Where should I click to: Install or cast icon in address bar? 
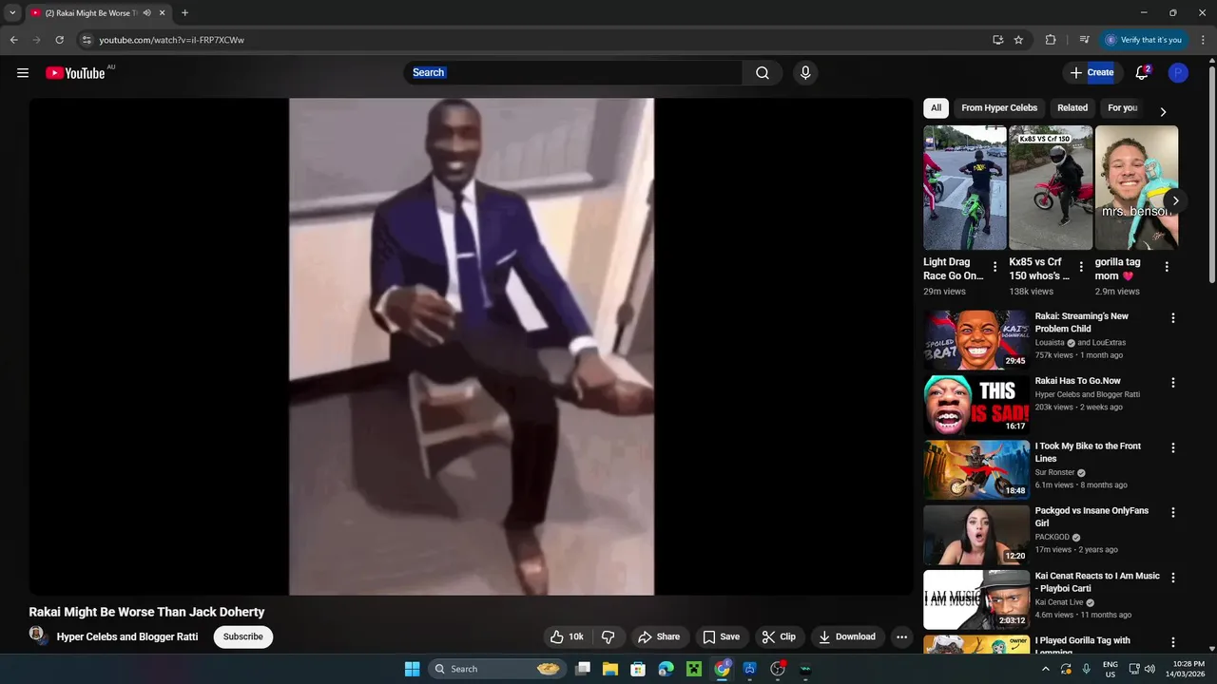(997, 40)
